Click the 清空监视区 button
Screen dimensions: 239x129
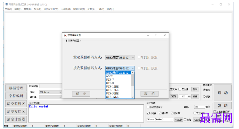click(16, 104)
